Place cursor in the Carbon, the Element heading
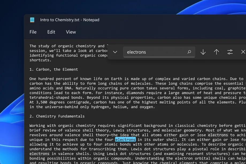246x164 pixels. (x=53, y=69)
